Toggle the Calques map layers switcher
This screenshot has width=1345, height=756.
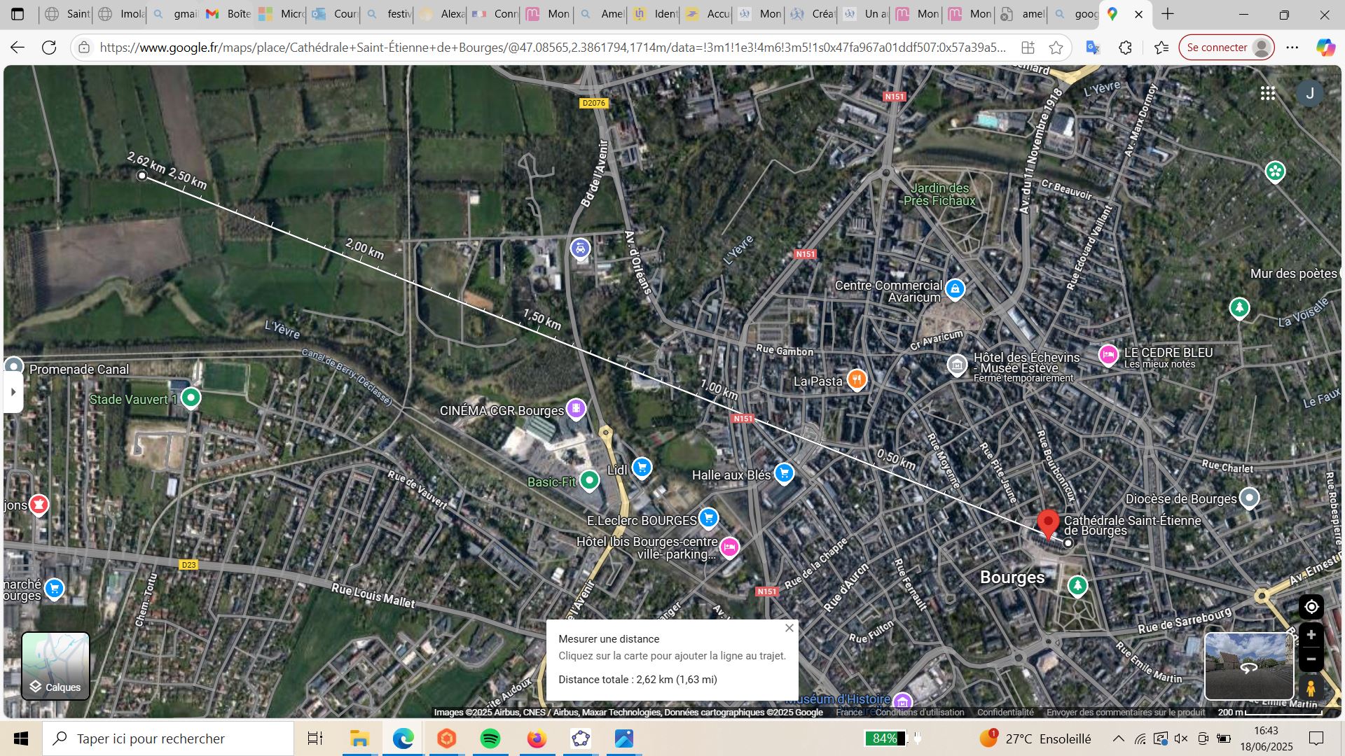(55, 666)
